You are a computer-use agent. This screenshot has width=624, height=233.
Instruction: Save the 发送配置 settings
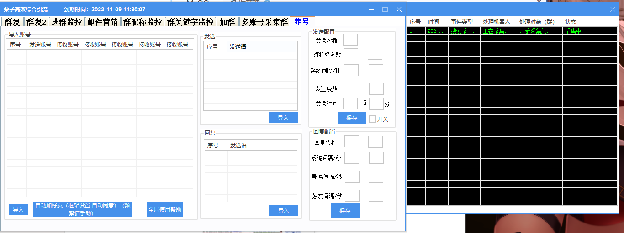(352, 118)
